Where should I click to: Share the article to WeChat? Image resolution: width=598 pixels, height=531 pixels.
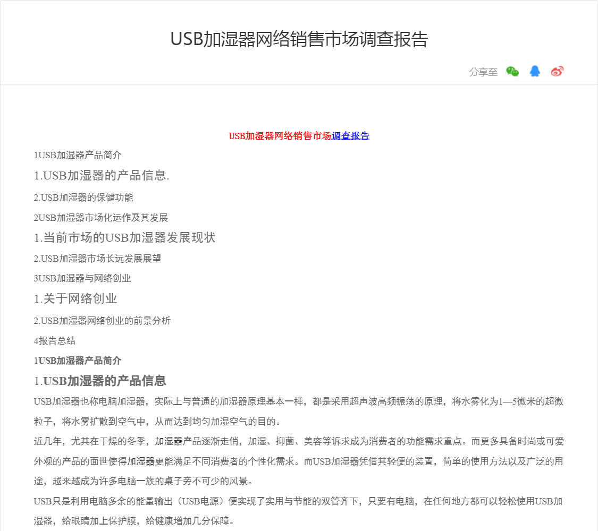[512, 71]
